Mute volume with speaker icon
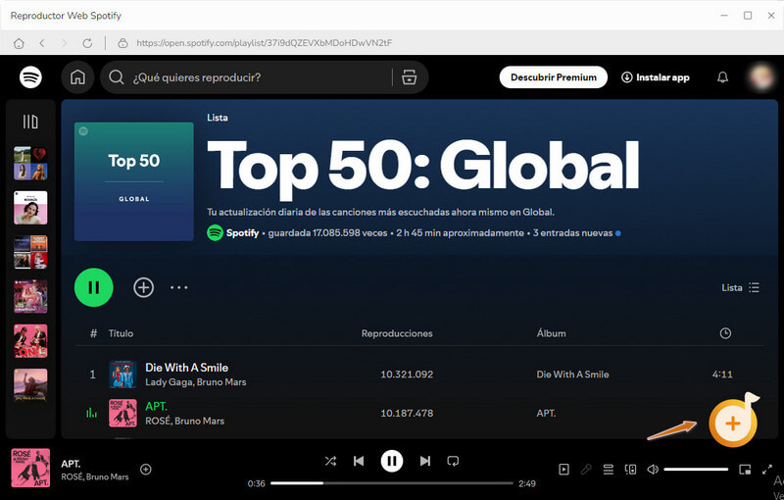Screen dimensions: 784x500 pyautogui.click(x=653, y=470)
